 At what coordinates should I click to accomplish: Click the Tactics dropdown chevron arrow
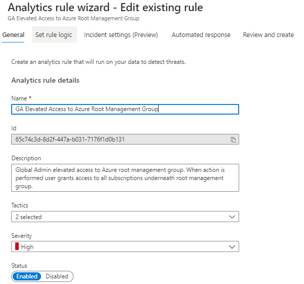tap(232, 217)
